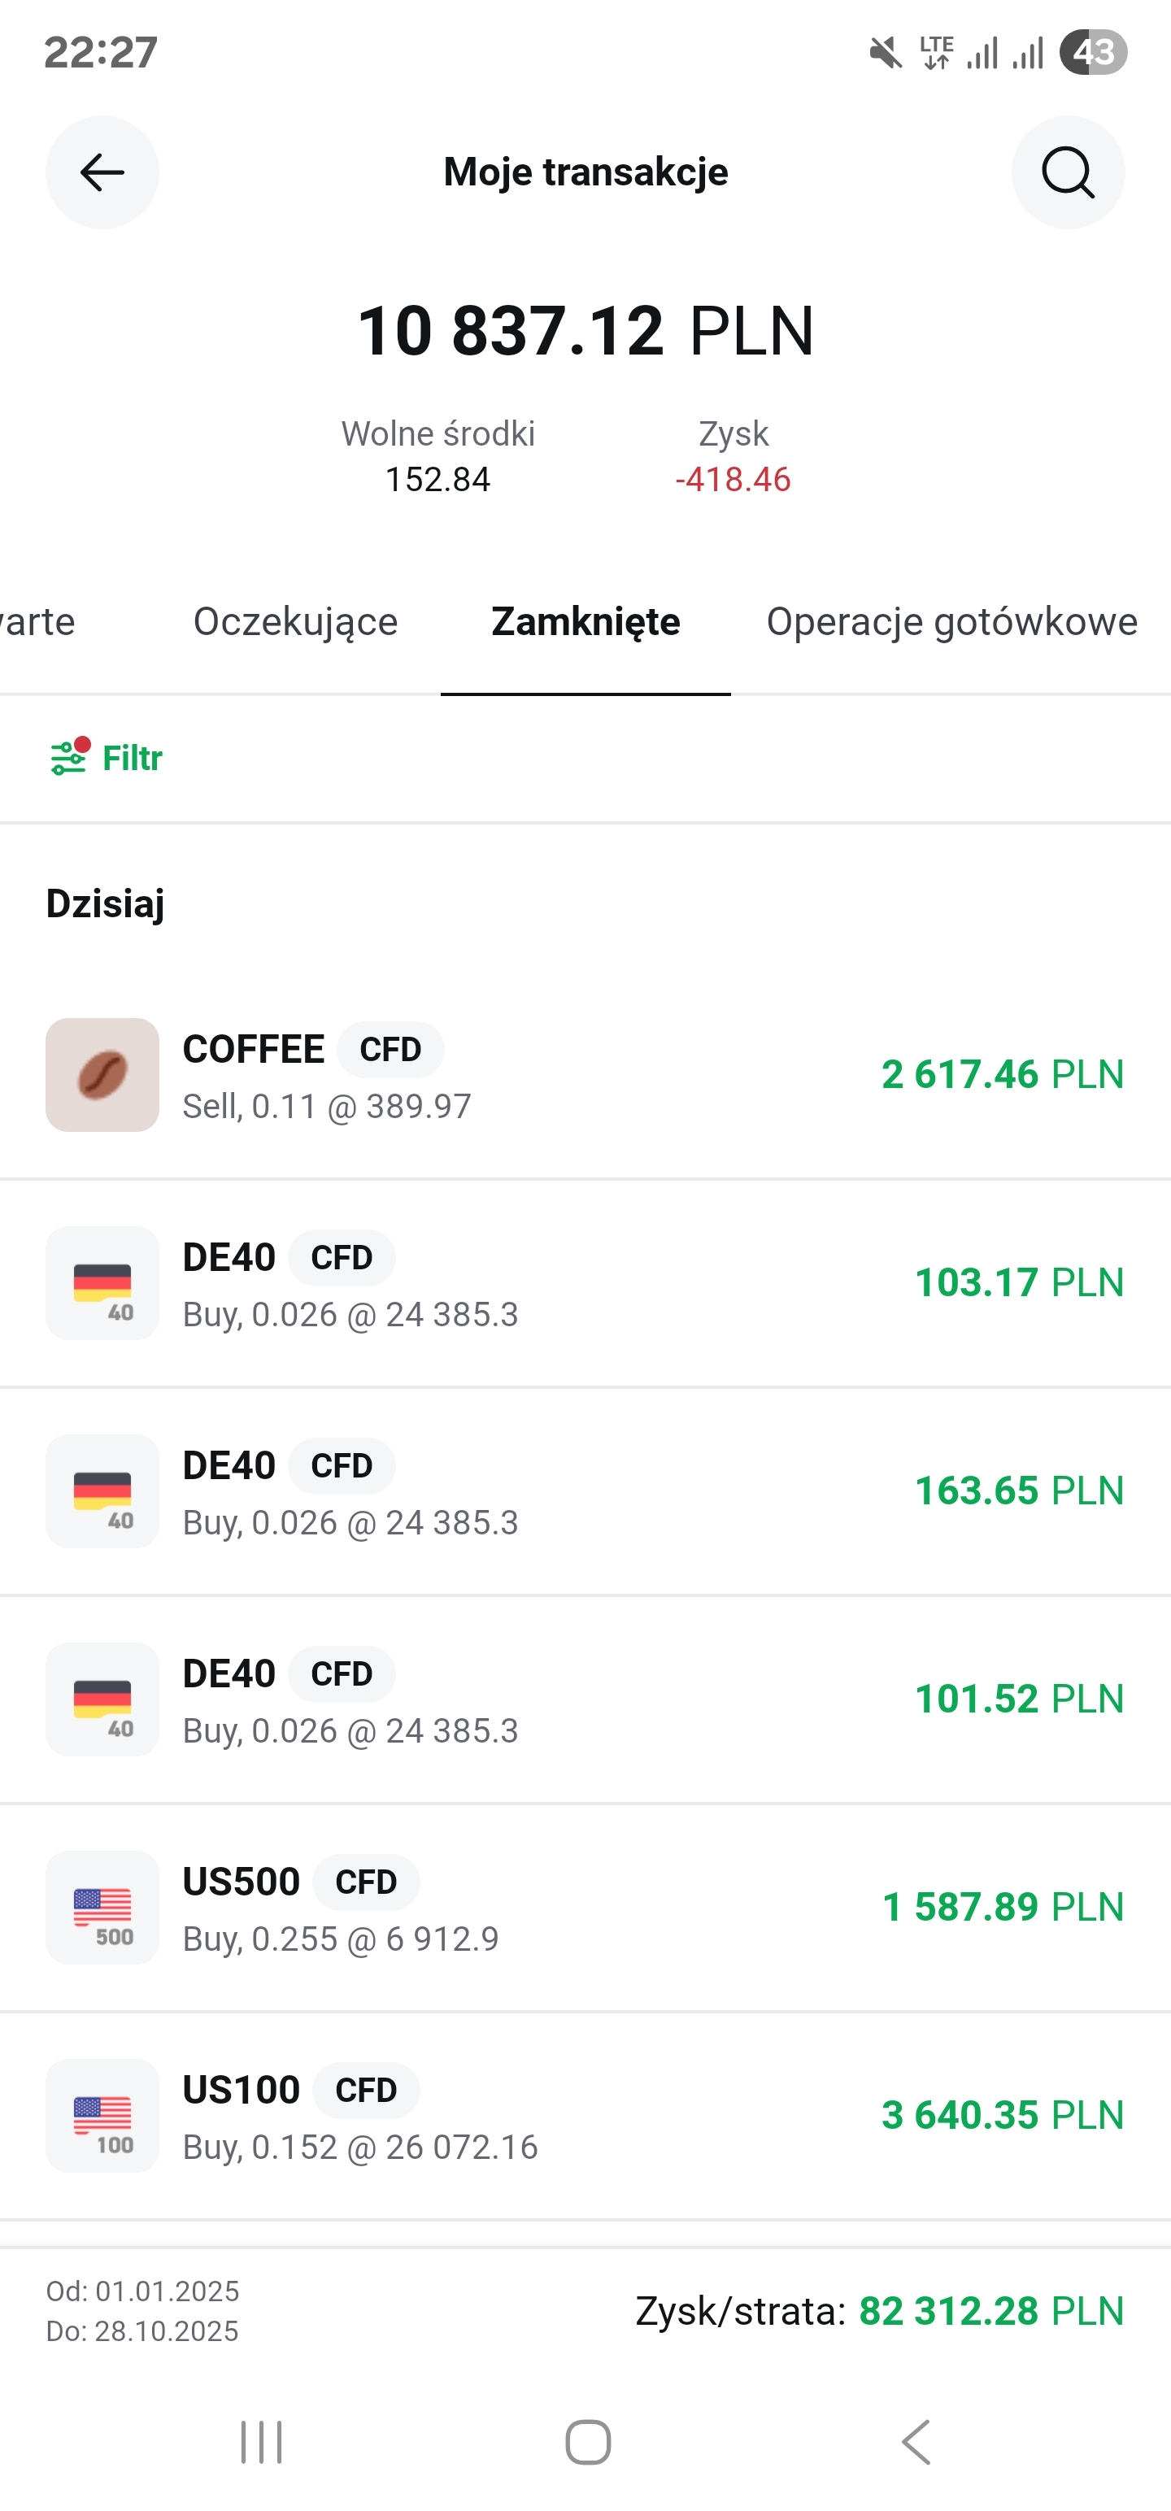Tap the US100 flag icon
Screen dimensions: 1171x2511
pyautogui.click(x=102, y=2115)
